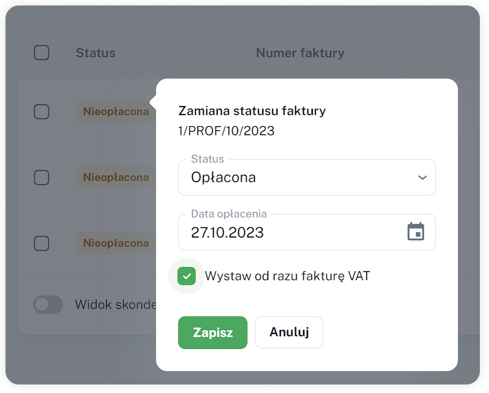Select the header checkbox above the invoice list

[41, 53]
